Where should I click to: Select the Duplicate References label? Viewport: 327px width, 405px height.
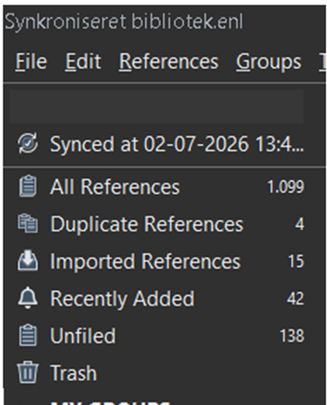coord(147,224)
